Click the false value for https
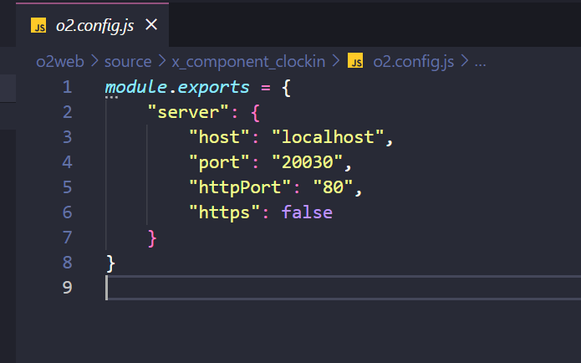The width and height of the screenshot is (581, 363). point(307,212)
